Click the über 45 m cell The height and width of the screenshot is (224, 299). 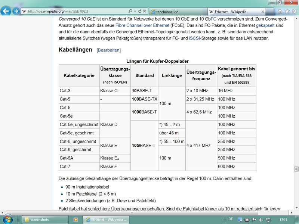pos(172,133)
